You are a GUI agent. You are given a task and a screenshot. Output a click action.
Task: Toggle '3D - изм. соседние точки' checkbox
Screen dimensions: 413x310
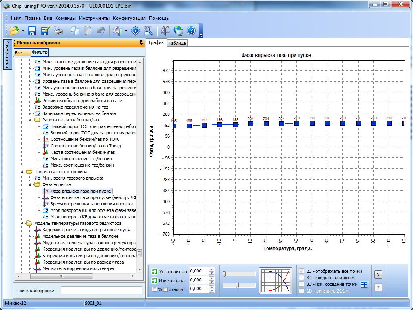[x=301, y=284]
